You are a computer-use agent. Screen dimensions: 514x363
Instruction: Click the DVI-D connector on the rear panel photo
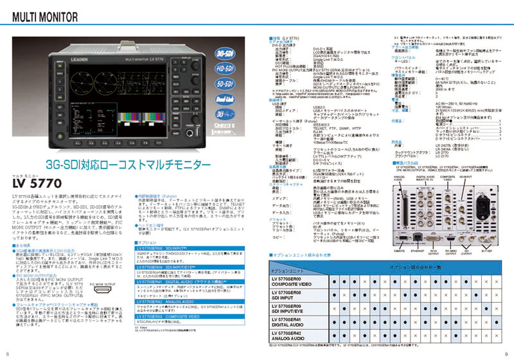pos(433,237)
